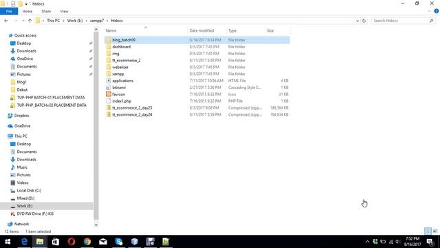
Task: Click xampp7 in address breadcrumb
Action: pyautogui.click(x=97, y=21)
